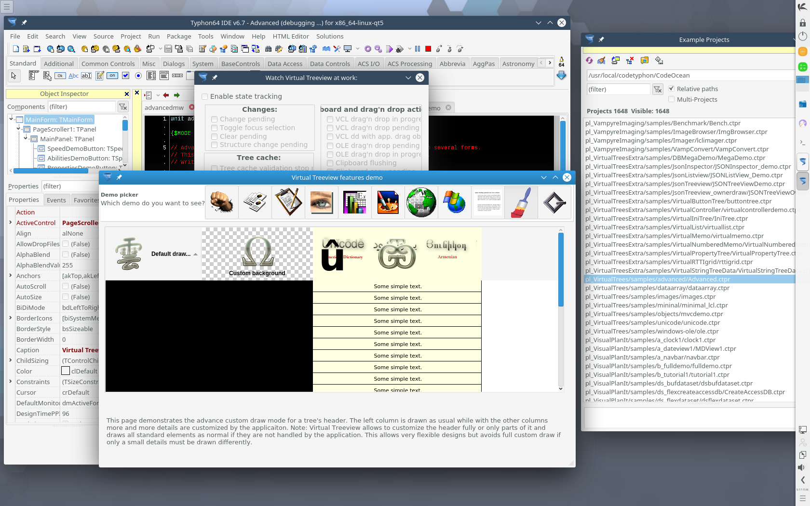Expand the ActiveControl property
Image resolution: width=810 pixels, height=506 pixels.
click(11, 223)
